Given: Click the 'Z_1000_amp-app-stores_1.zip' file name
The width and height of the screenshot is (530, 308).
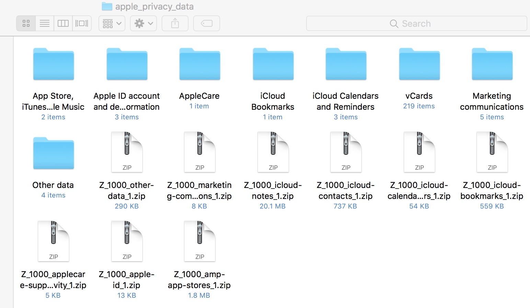Looking at the screenshot, I should pos(199,280).
